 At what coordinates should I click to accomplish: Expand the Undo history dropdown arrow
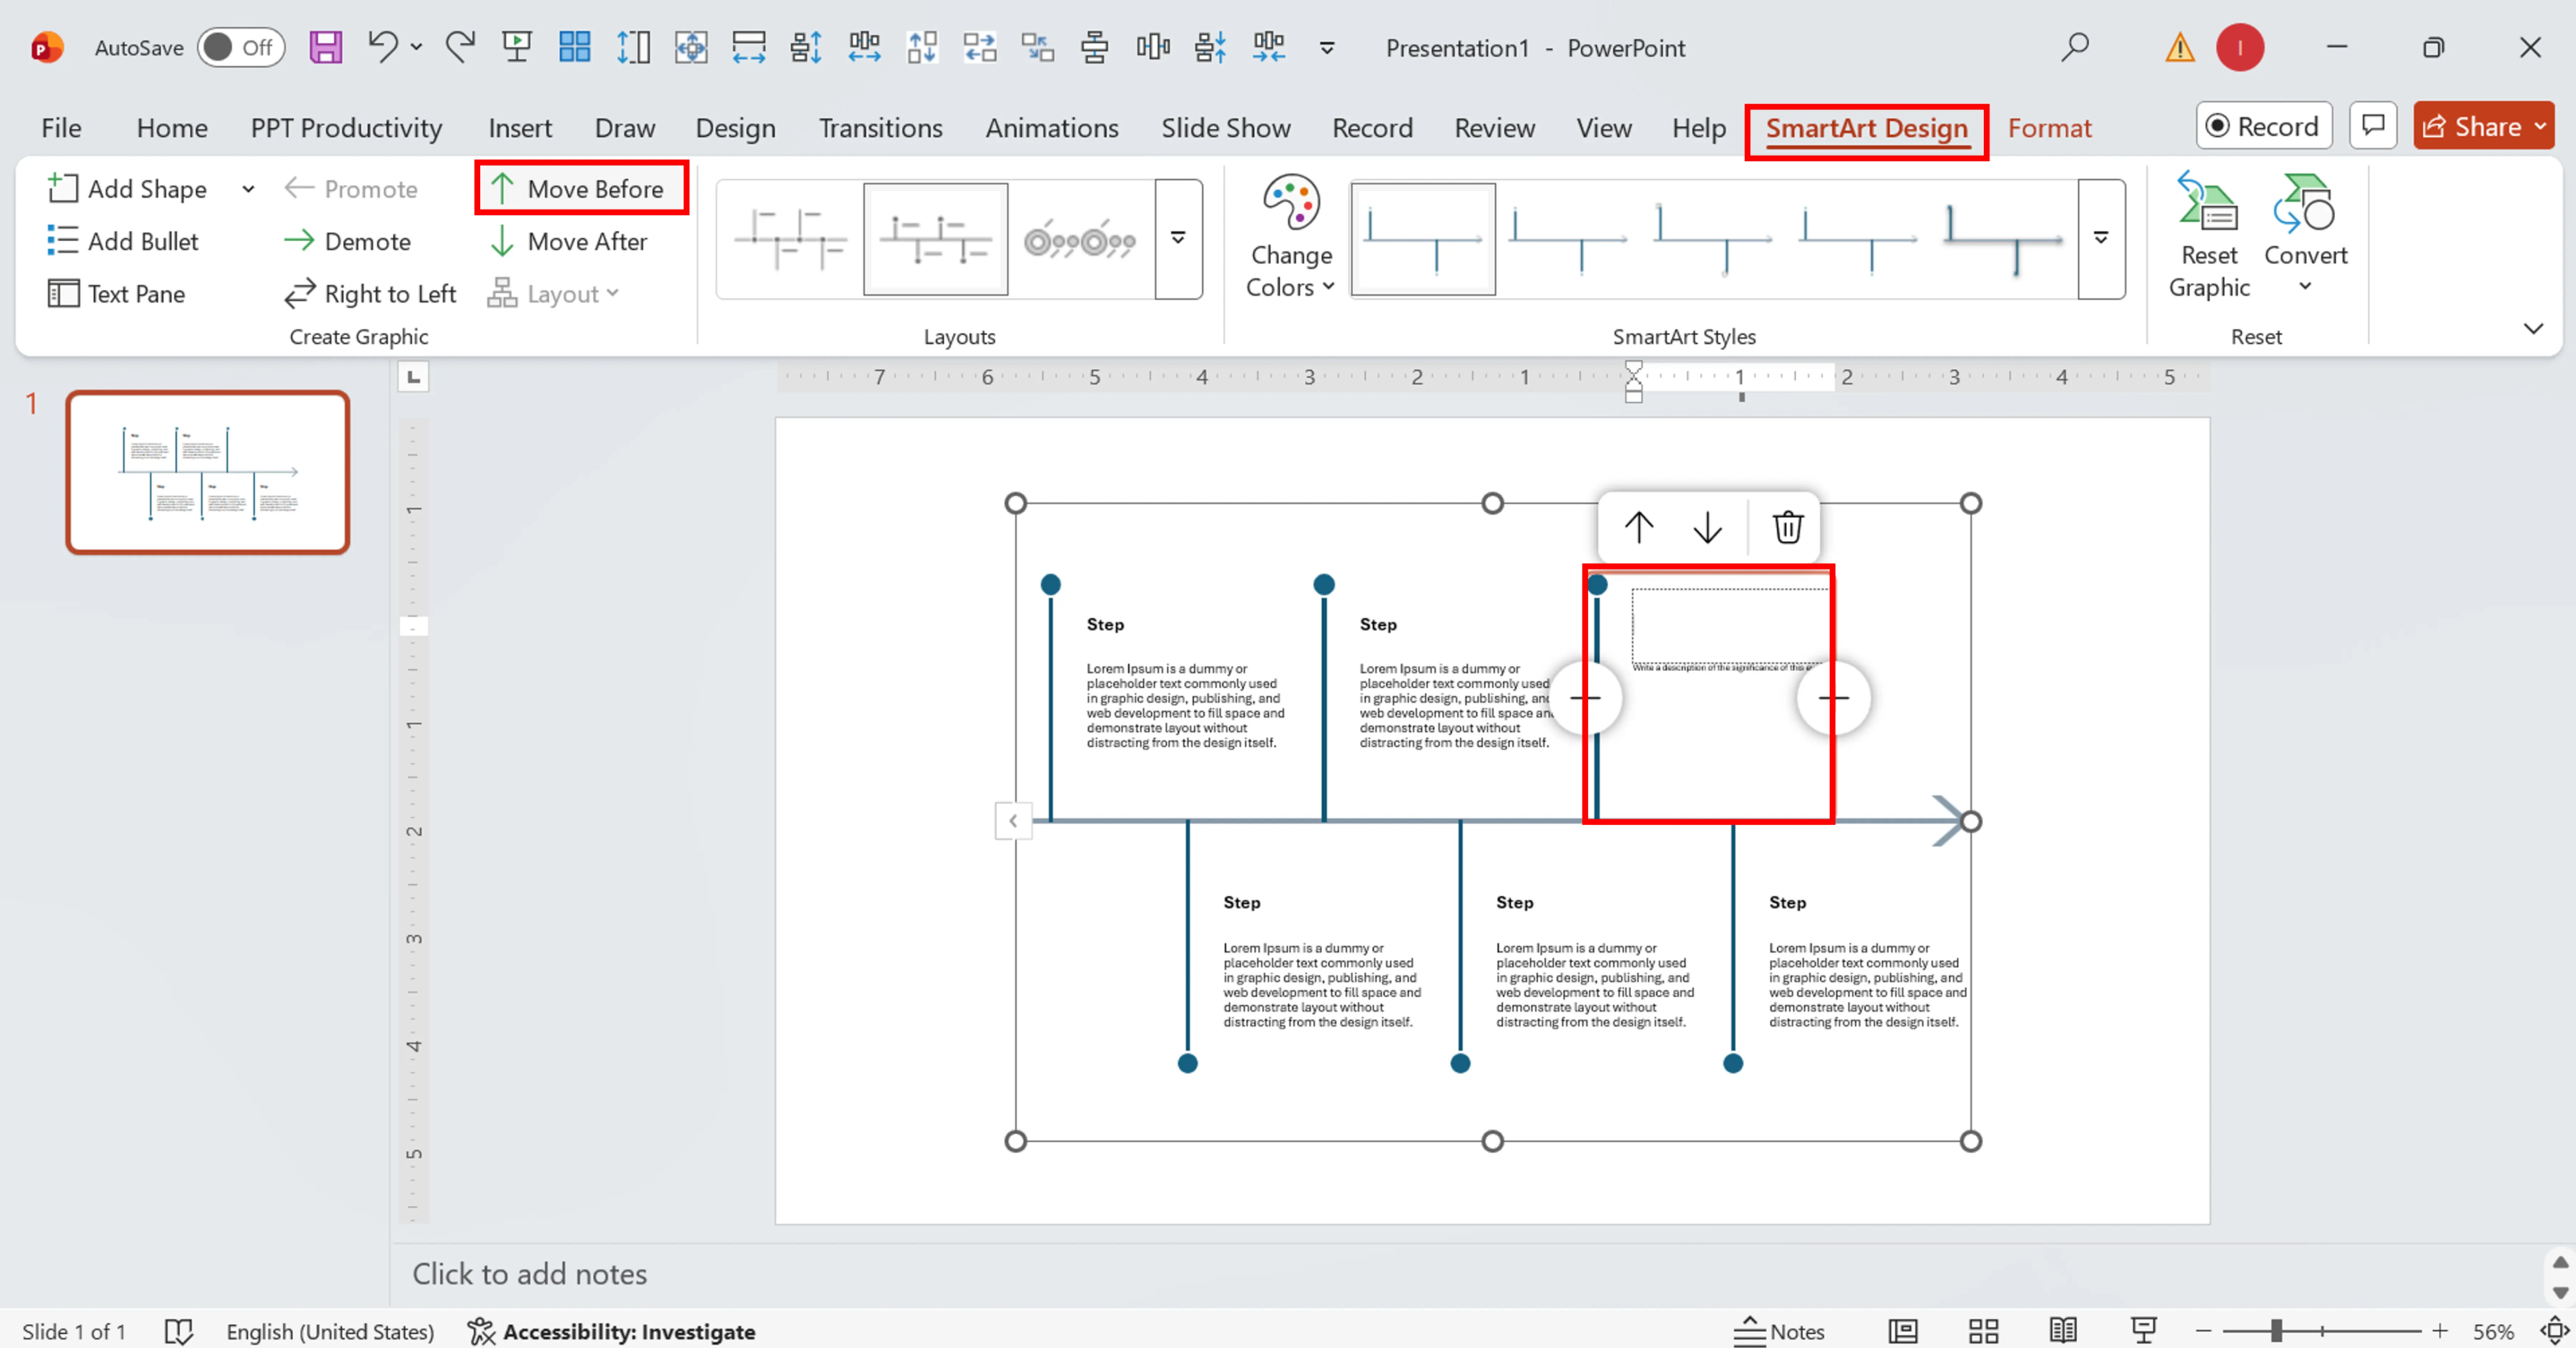[x=416, y=47]
